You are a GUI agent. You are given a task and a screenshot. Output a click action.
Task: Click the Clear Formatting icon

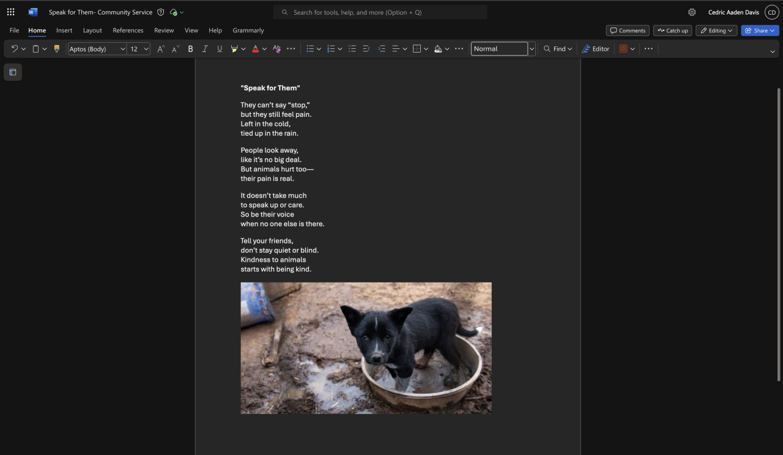276,49
